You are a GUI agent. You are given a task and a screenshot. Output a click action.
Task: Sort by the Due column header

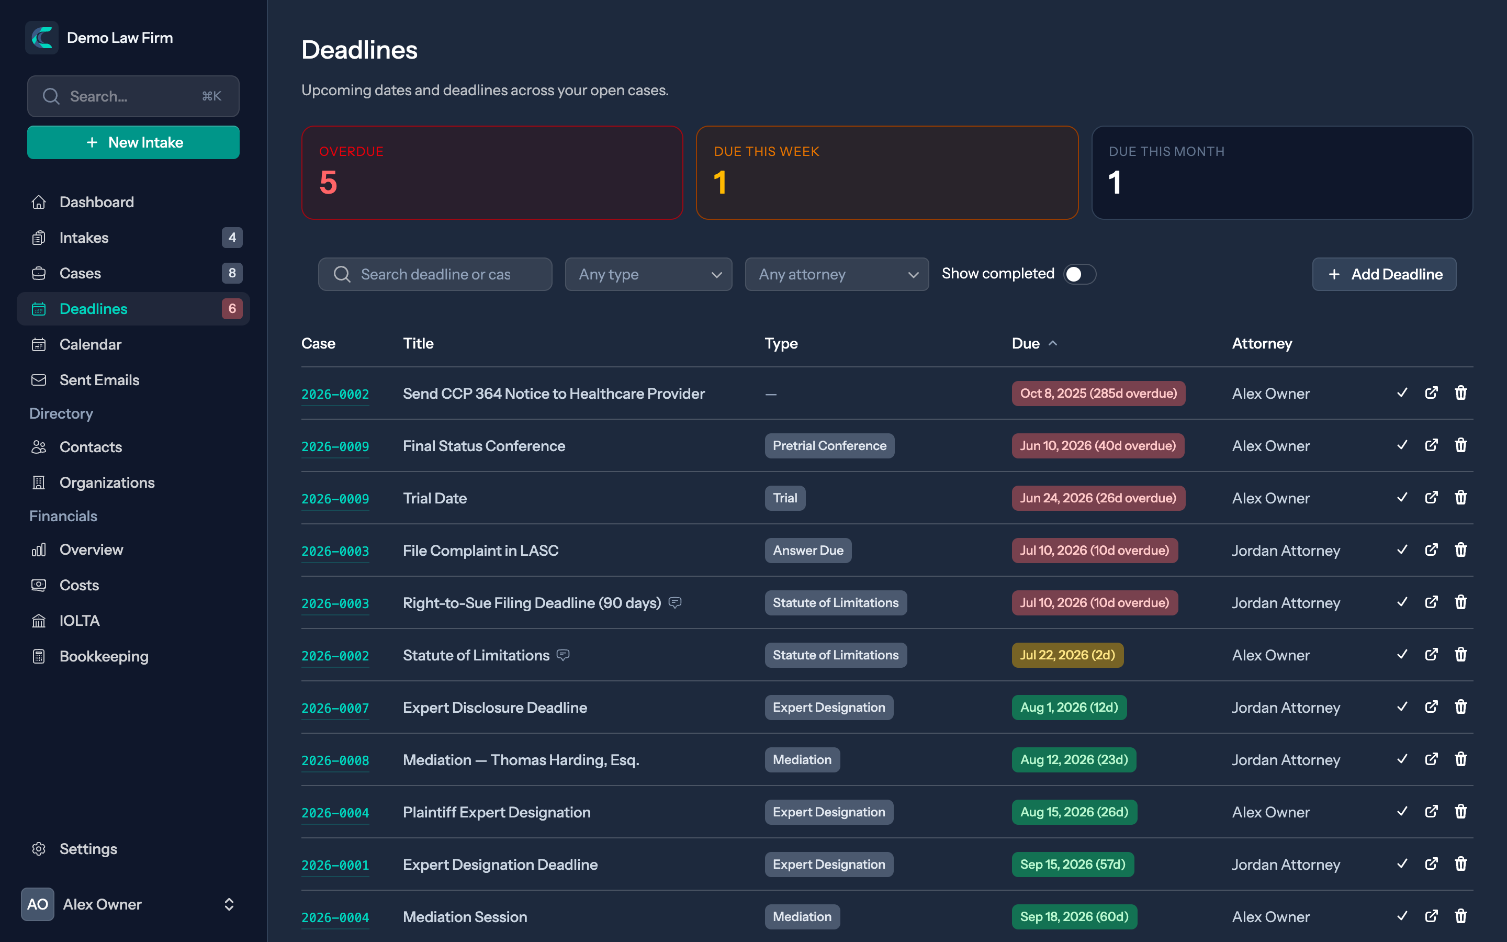pos(1034,343)
